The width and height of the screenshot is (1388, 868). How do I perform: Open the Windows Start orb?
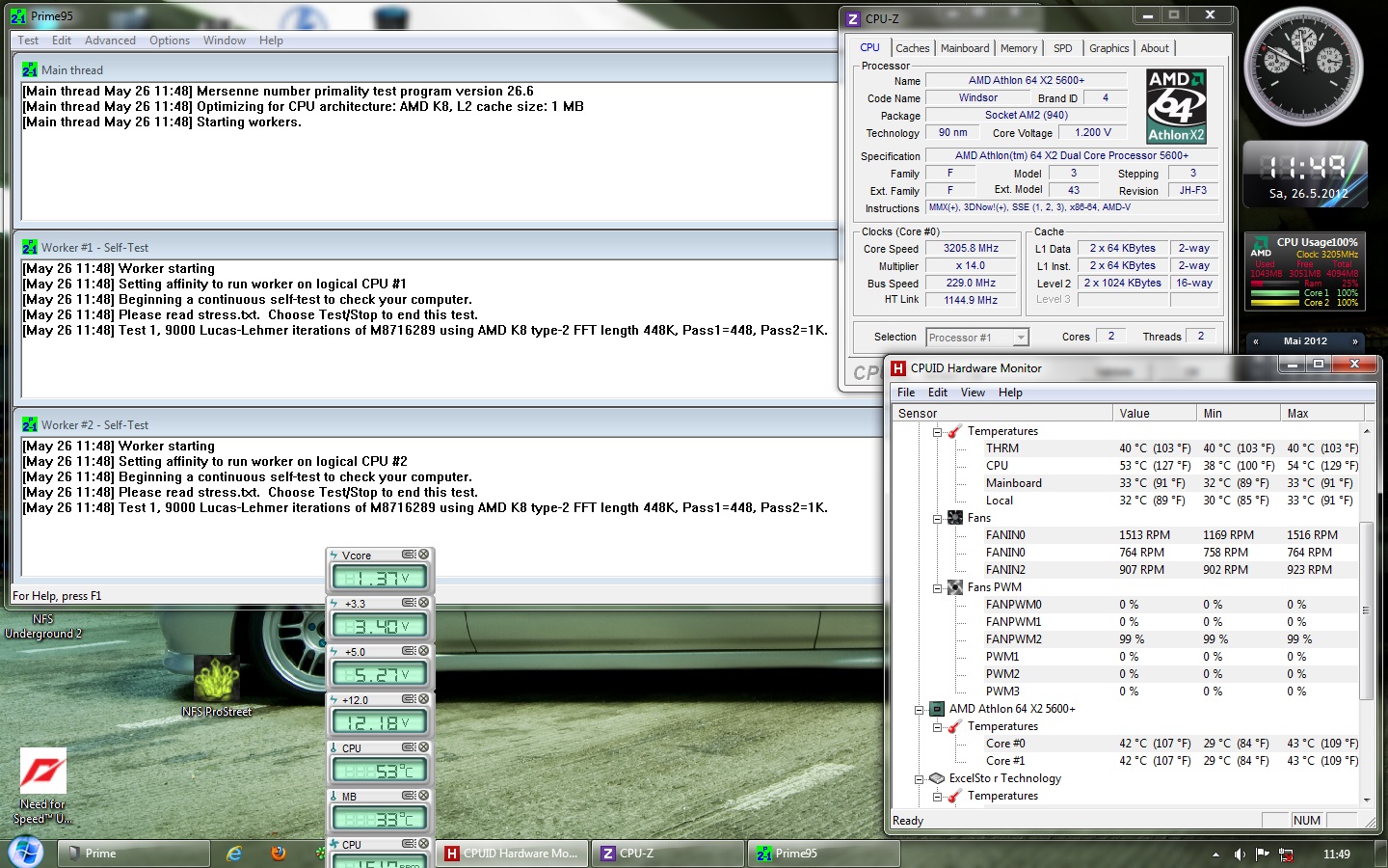click(x=26, y=853)
